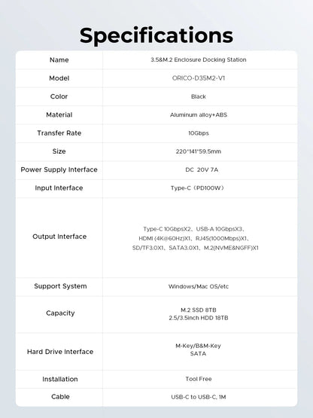Screen dimensions: 313x418
Task: Select the 10Gbps value
Action: point(199,133)
